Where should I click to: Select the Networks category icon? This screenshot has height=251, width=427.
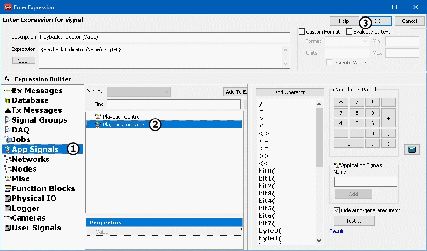tap(7, 159)
